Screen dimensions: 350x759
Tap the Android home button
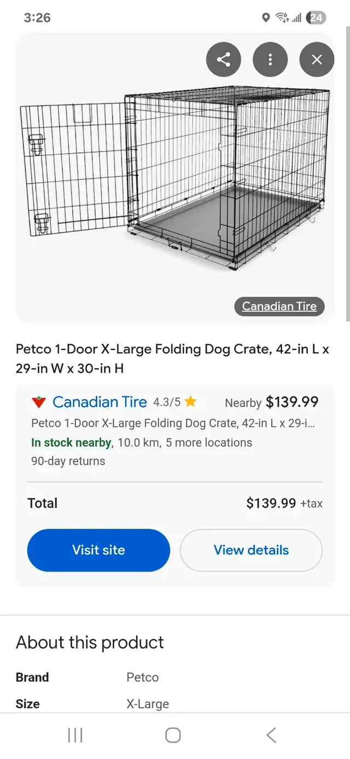click(173, 735)
